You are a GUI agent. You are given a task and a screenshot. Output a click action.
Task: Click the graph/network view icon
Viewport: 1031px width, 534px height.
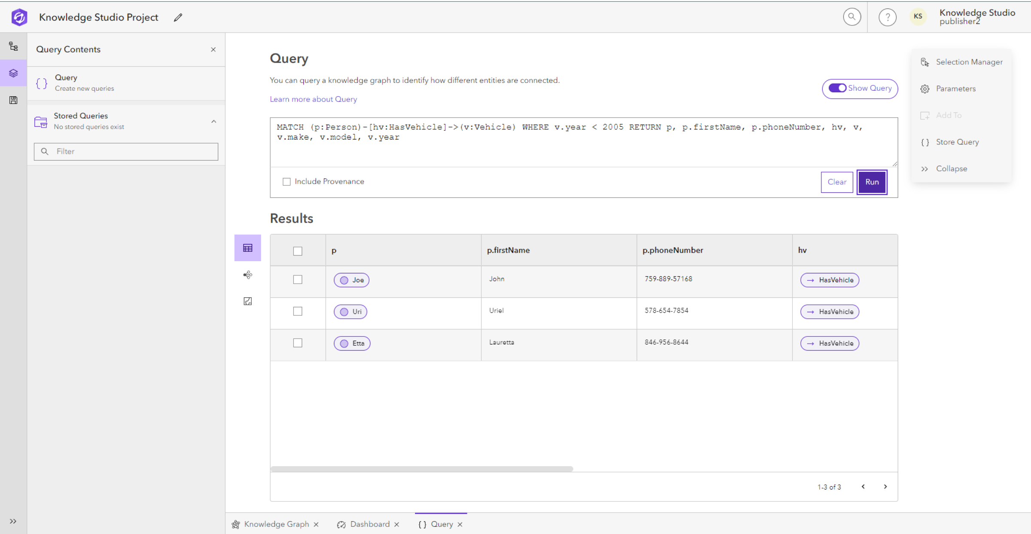[247, 274]
